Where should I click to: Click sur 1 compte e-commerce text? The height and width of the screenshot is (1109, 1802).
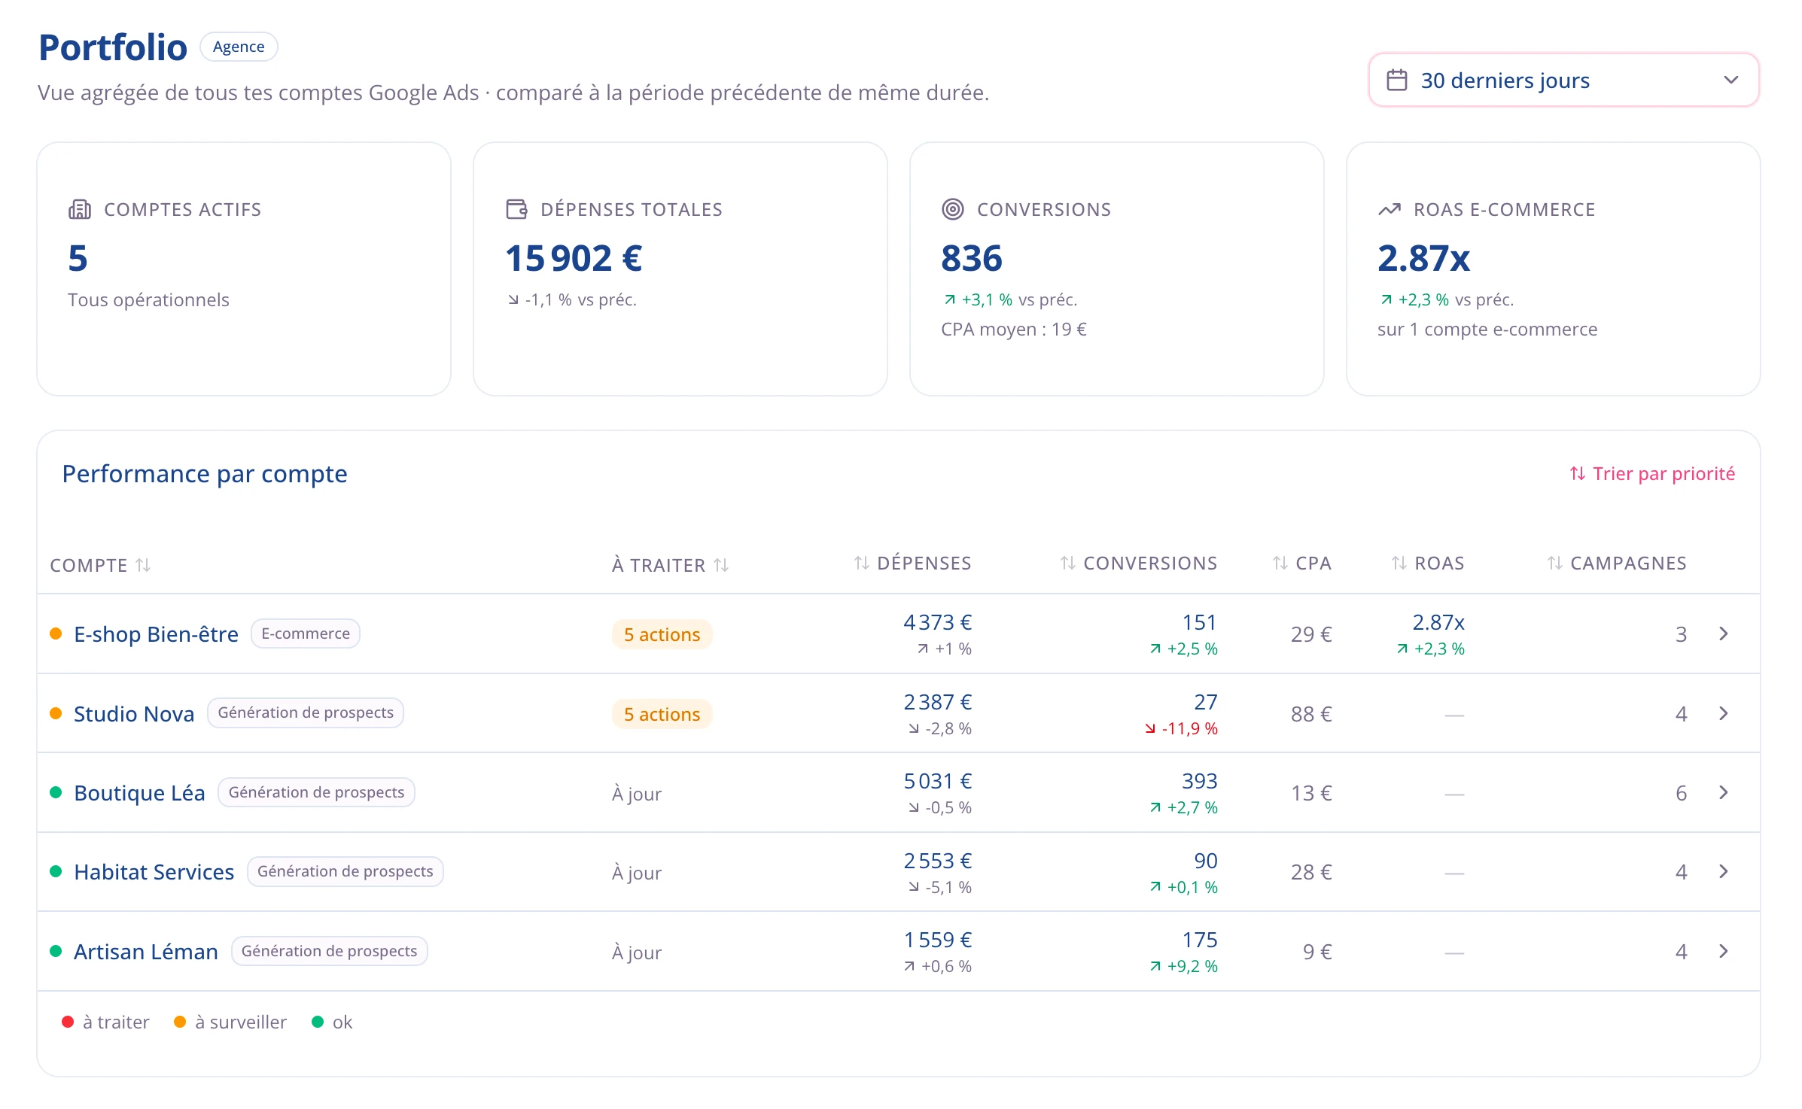[x=1487, y=329]
